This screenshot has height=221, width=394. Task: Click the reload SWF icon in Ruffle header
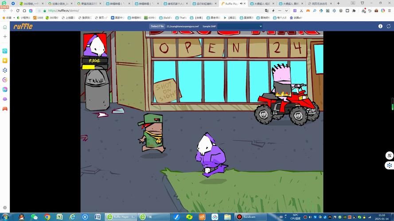coord(389,27)
